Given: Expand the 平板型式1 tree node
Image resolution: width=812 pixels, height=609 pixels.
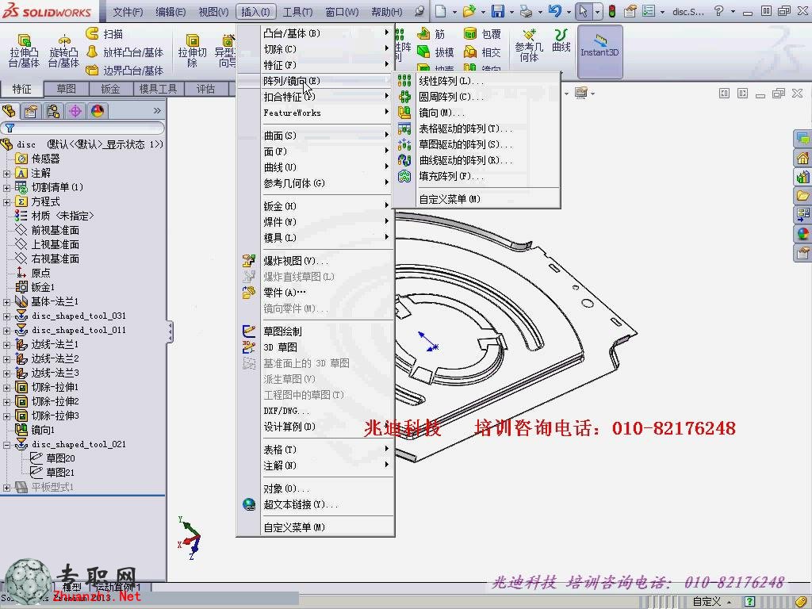Looking at the screenshot, I should point(6,488).
